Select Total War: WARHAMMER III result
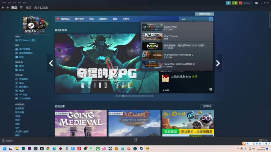This screenshot has width=271, height=152. 177,65
